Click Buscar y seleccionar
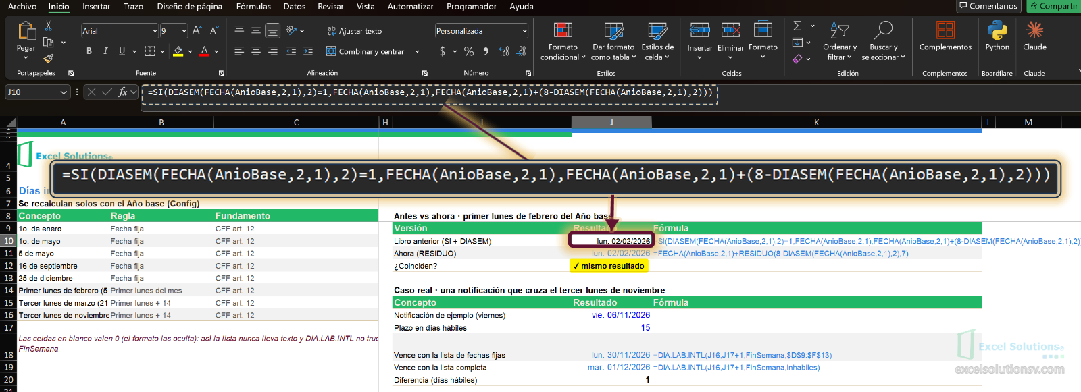The width and height of the screenshot is (1081, 392). tap(883, 41)
